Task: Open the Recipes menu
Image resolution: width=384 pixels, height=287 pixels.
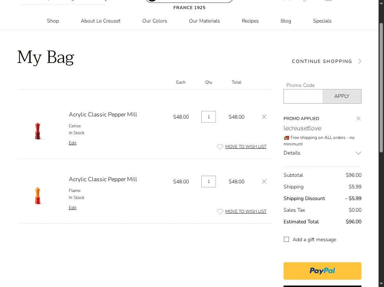Action: click(250, 21)
